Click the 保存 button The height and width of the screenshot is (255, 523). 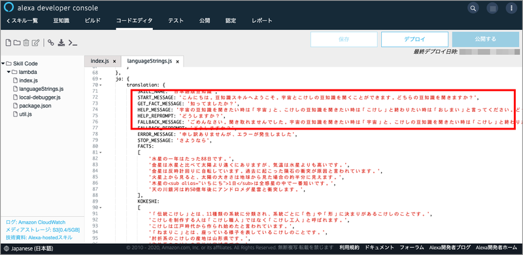coord(344,39)
